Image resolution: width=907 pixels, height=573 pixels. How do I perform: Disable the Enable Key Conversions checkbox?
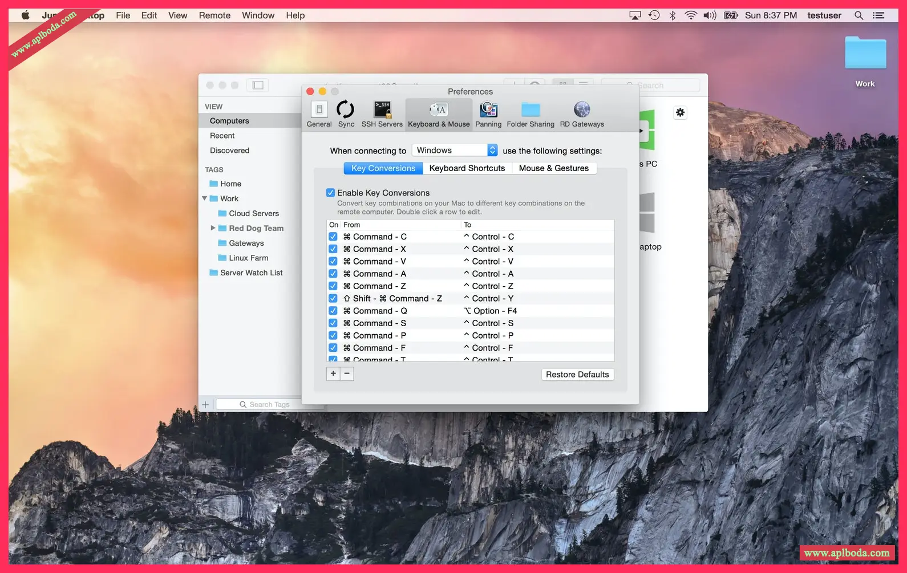tap(330, 193)
